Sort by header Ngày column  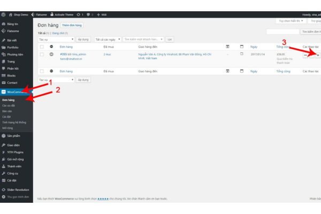click(x=254, y=47)
